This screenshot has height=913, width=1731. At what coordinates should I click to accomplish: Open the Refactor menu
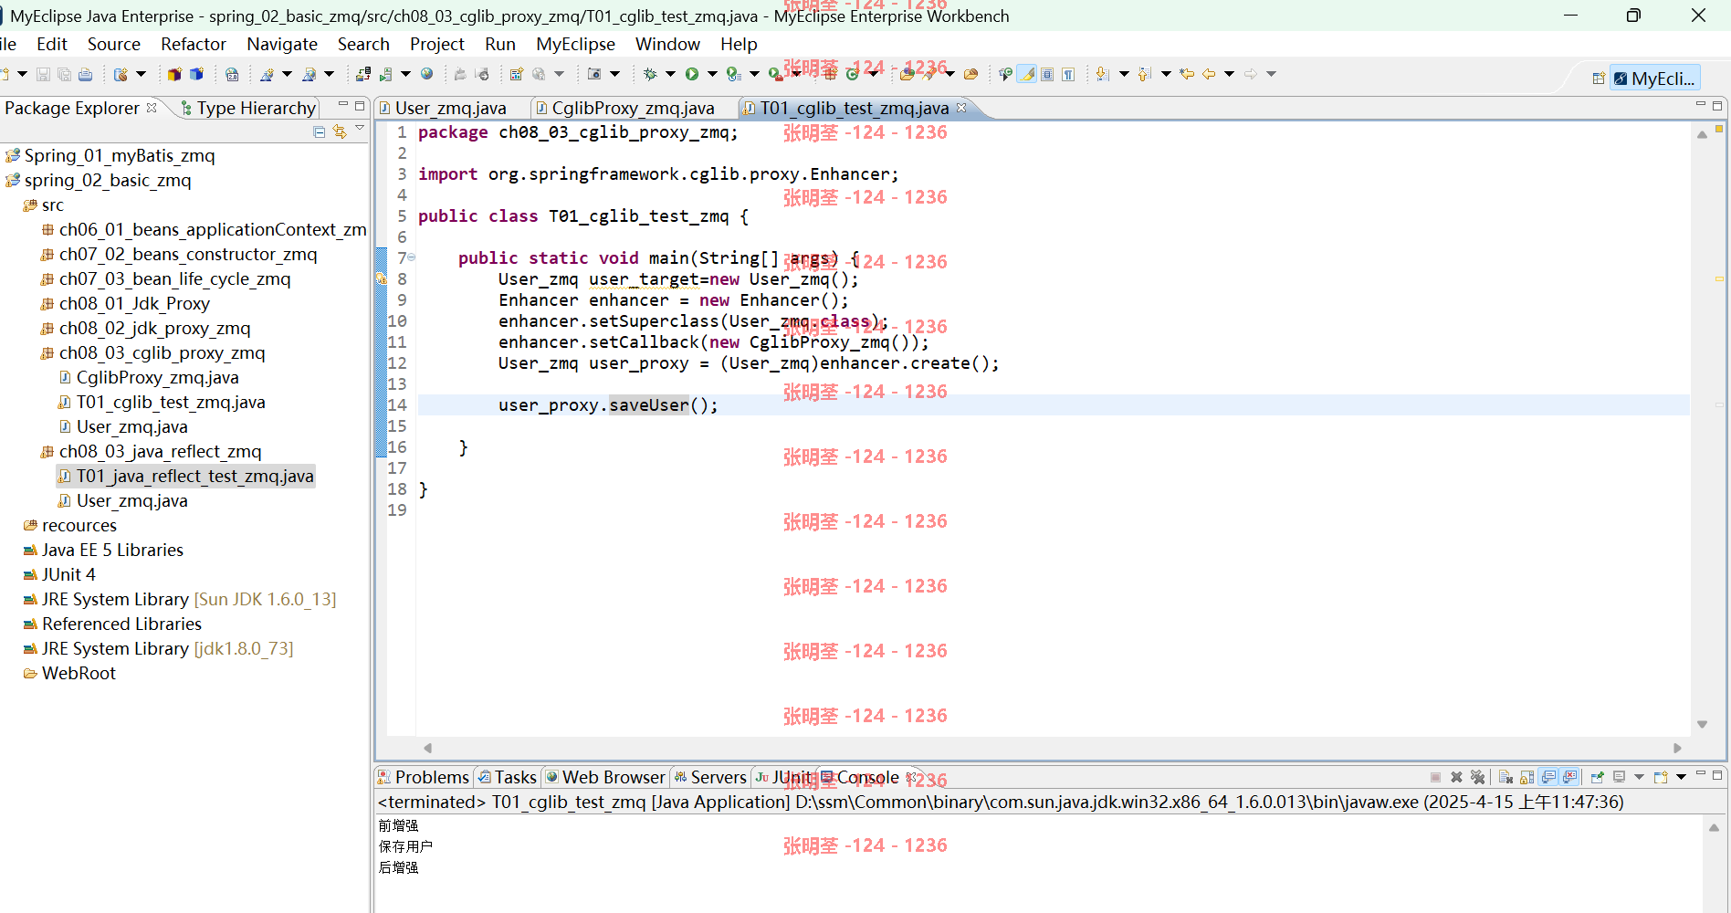(x=194, y=44)
